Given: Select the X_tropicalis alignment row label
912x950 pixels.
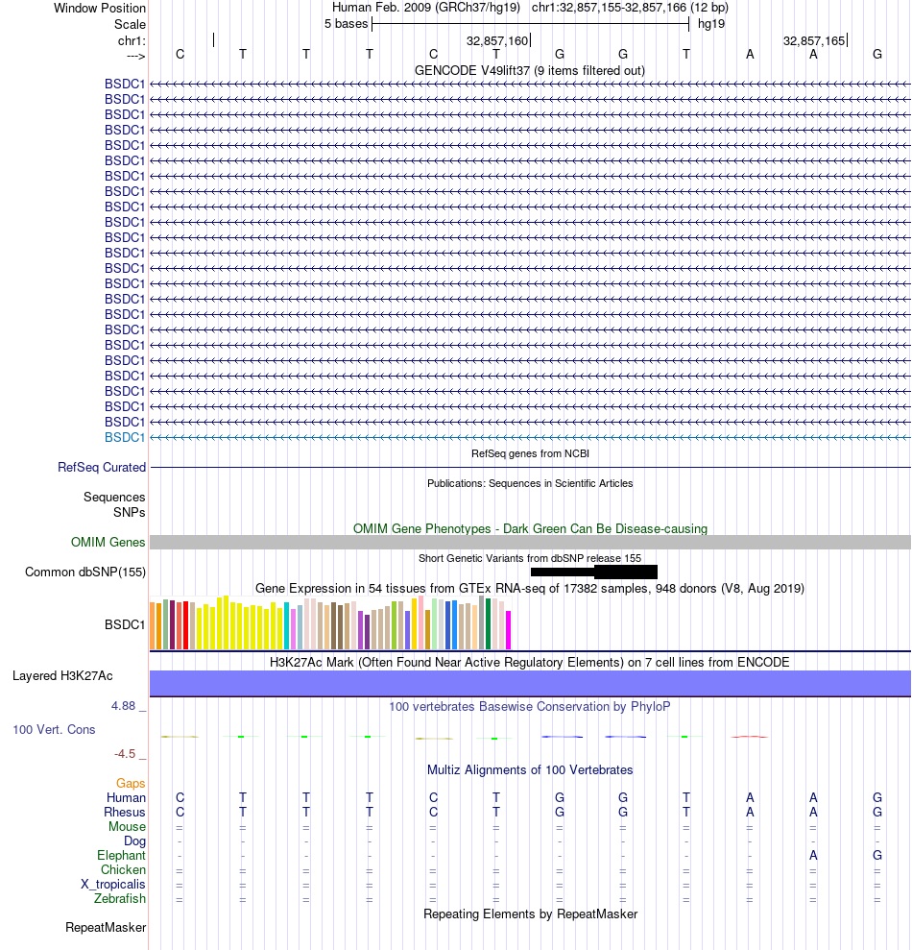Looking at the screenshot, I should pyautogui.click(x=113, y=885).
